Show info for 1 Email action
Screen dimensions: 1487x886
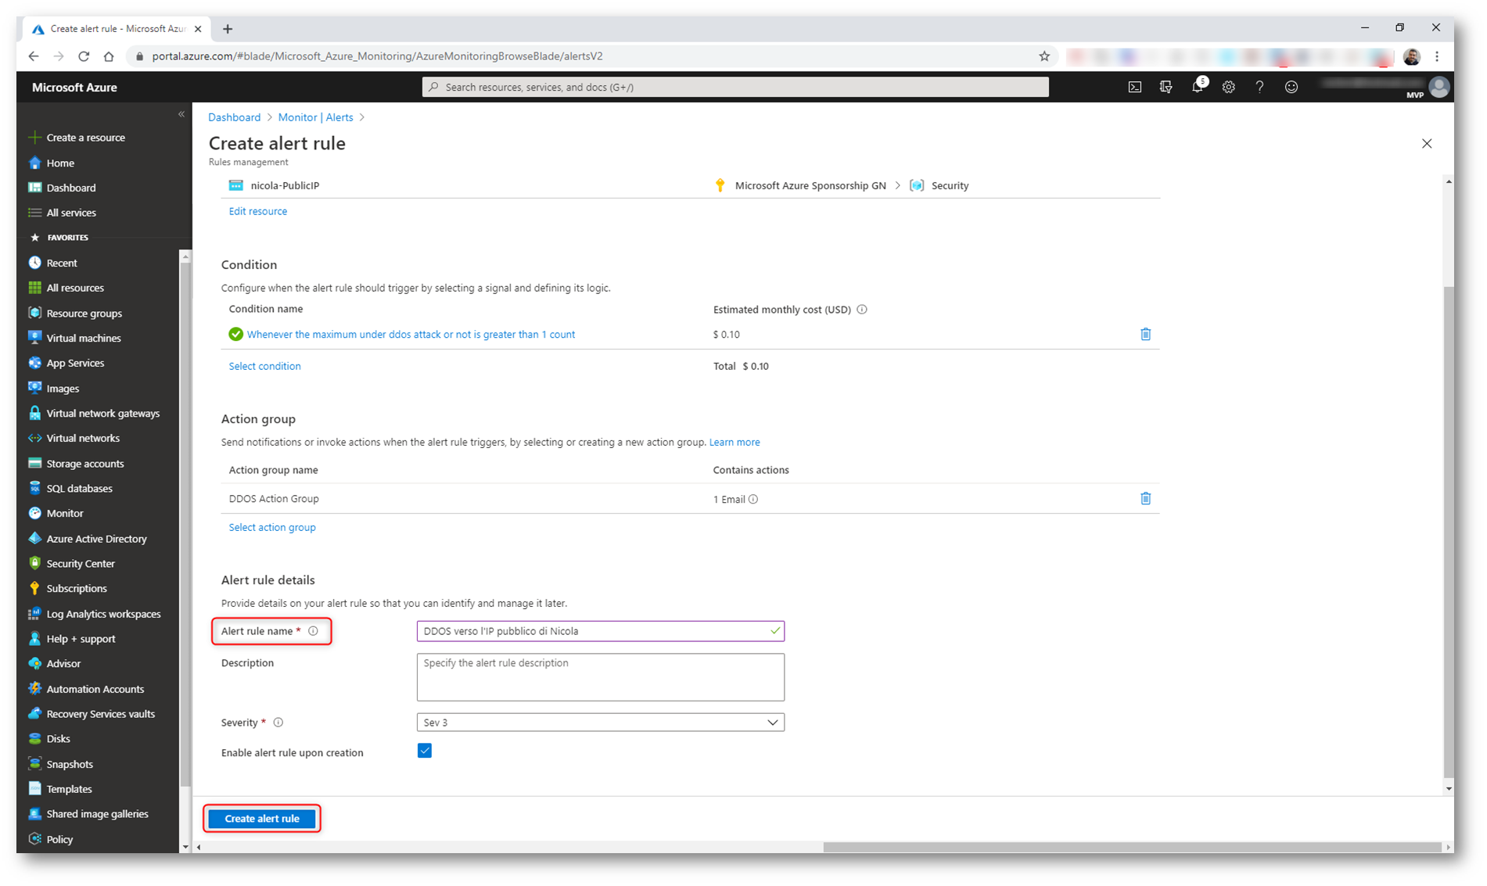point(753,499)
